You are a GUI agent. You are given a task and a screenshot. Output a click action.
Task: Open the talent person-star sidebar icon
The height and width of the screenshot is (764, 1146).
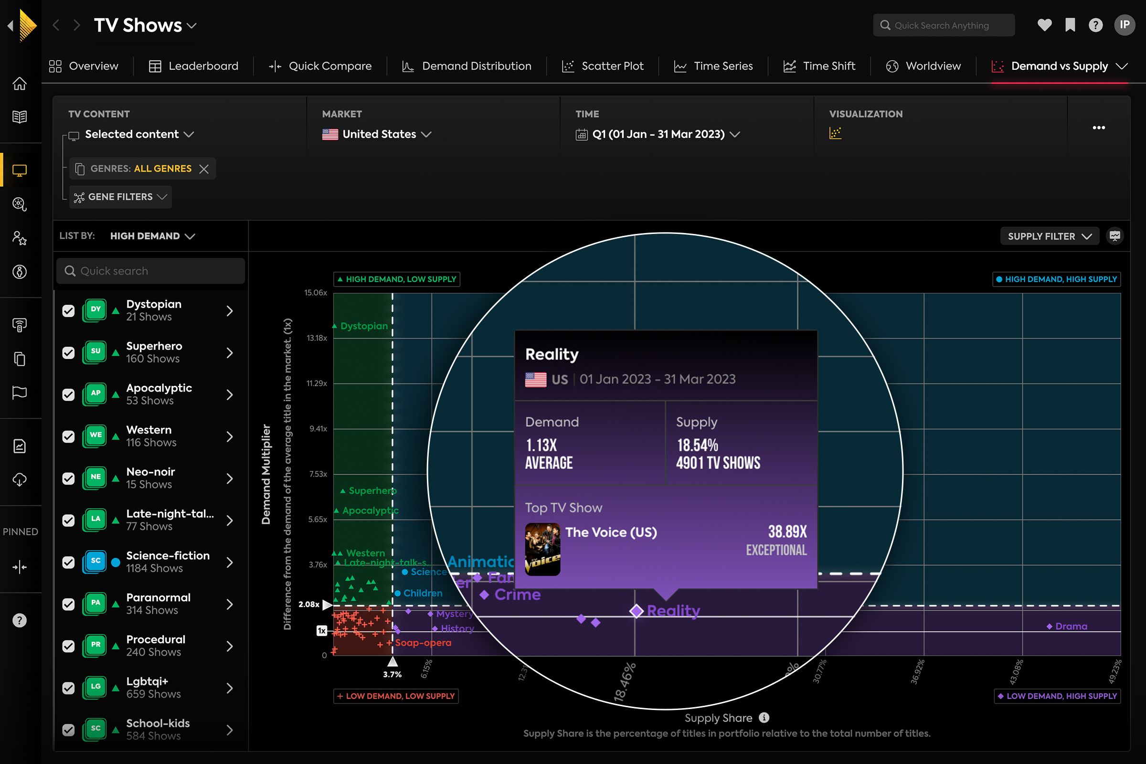pos(20,238)
